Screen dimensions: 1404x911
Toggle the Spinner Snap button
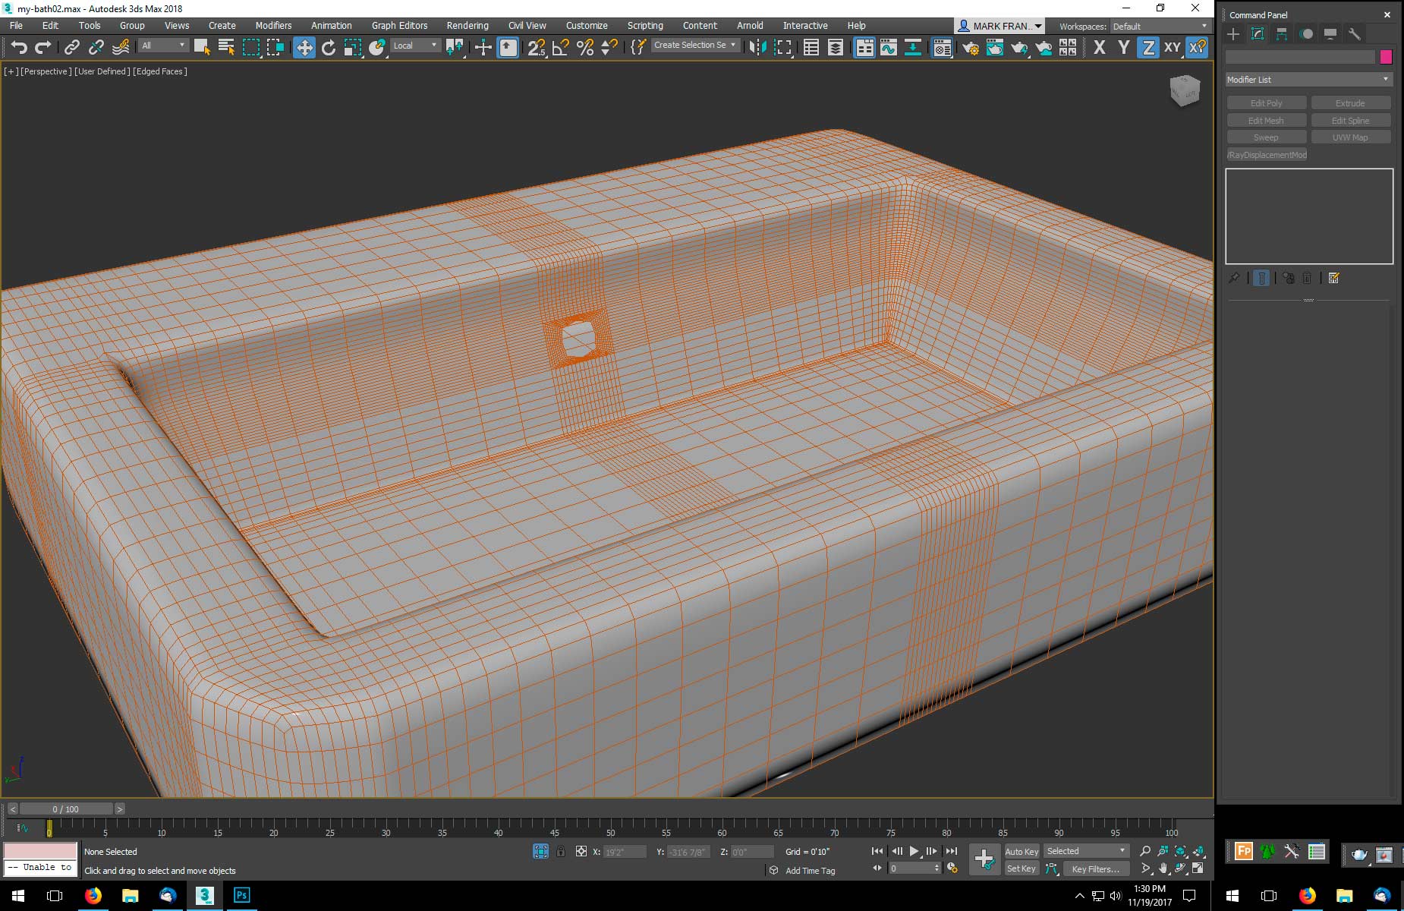[609, 47]
